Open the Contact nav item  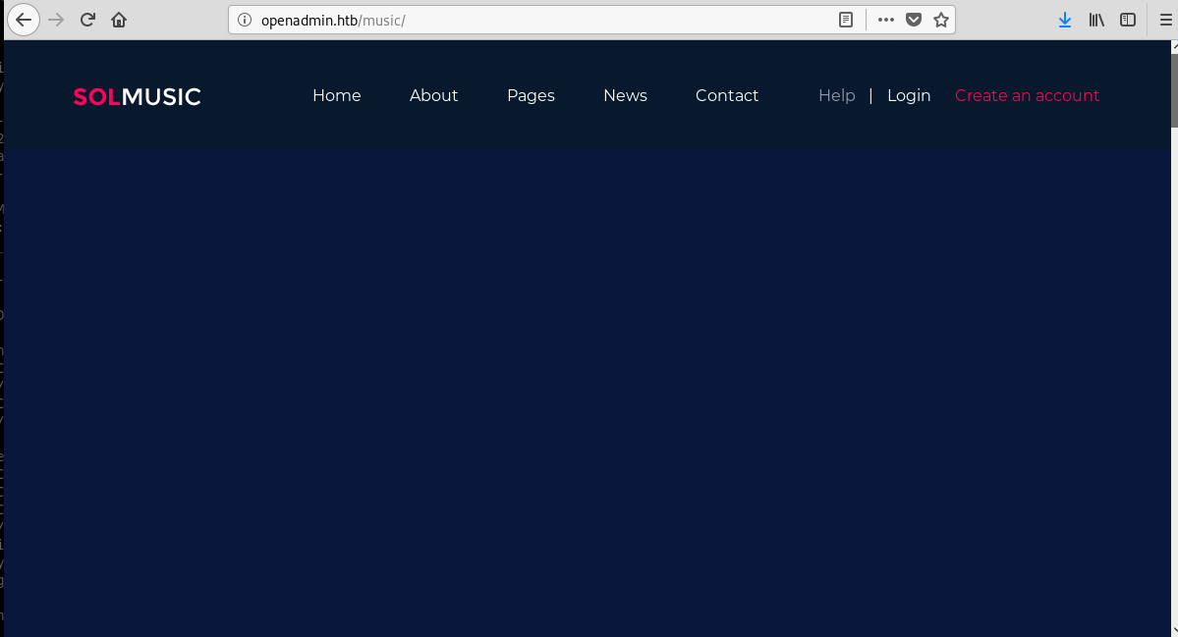[726, 95]
